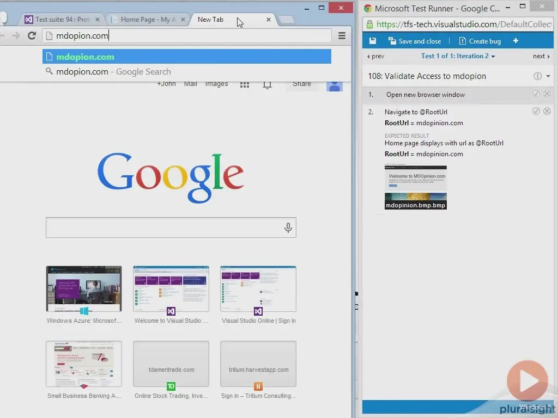
Task: Click Save and close
Action: tap(415, 41)
